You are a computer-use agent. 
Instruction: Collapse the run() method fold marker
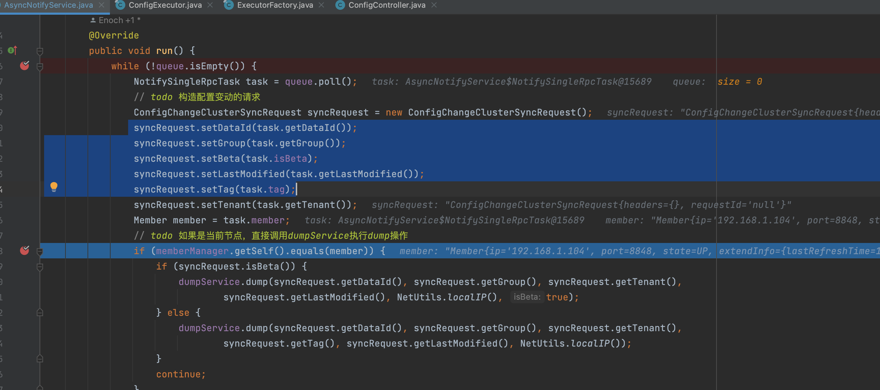tap(40, 51)
